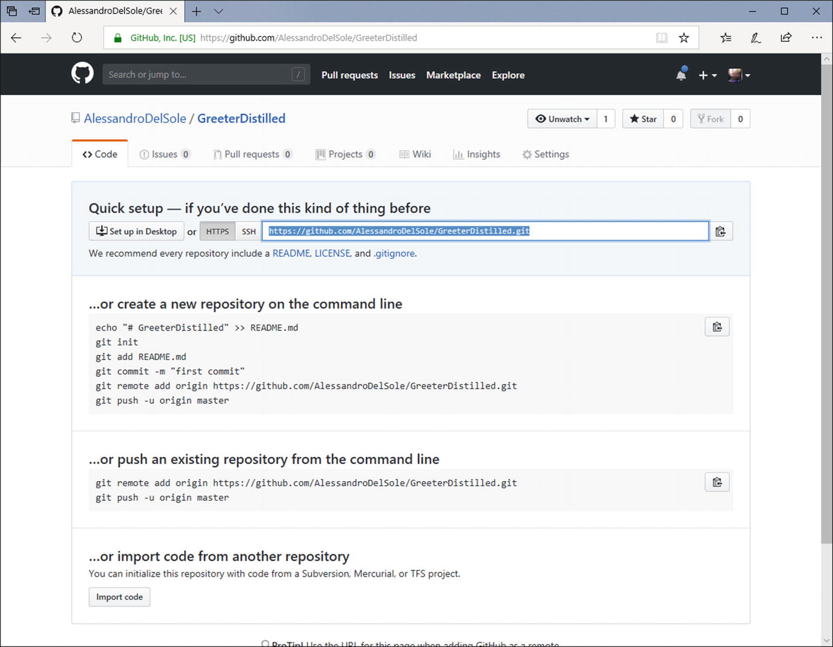Screen dimensions: 833x647
Task: Click the GitHub octocat logo
Action: tap(82, 74)
